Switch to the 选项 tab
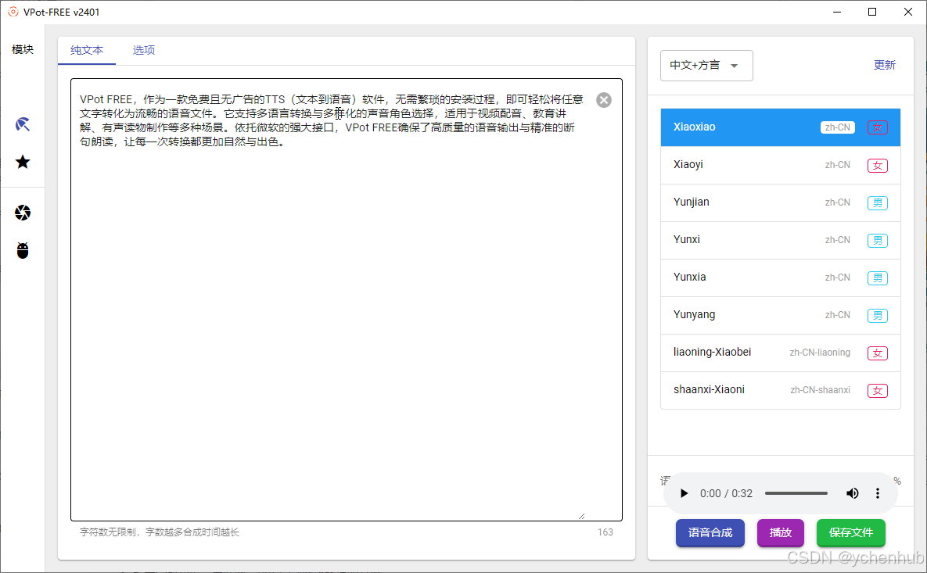The width and height of the screenshot is (927, 573). [x=144, y=50]
